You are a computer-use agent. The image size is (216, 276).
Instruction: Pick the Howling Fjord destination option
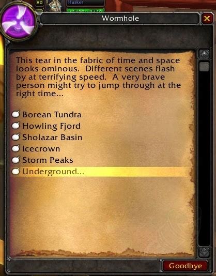[x=51, y=126]
